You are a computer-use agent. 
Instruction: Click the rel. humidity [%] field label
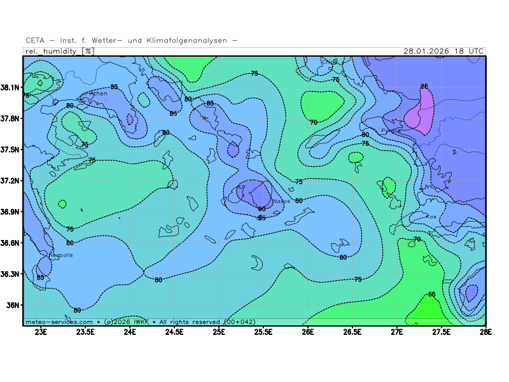pyautogui.click(x=59, y=51)
